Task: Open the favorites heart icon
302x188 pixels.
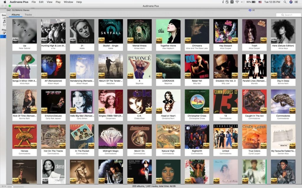Action: pyautogui.click(x=4, y=25)
